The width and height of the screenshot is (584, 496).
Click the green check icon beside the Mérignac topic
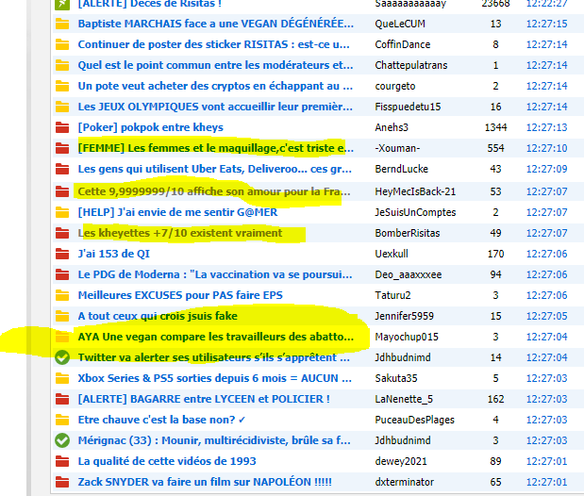(62, 440)
